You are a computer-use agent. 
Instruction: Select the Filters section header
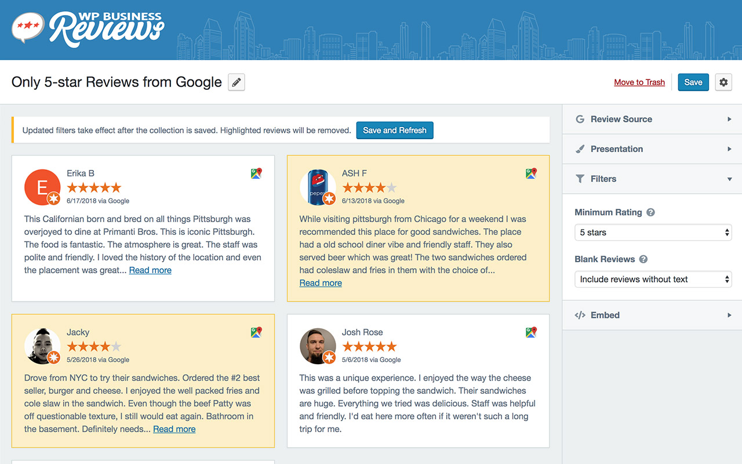coord(652,179)
